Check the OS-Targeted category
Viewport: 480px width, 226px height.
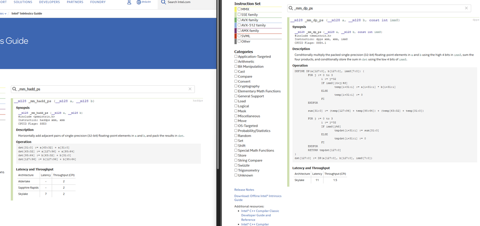click(x=236, y=126)
